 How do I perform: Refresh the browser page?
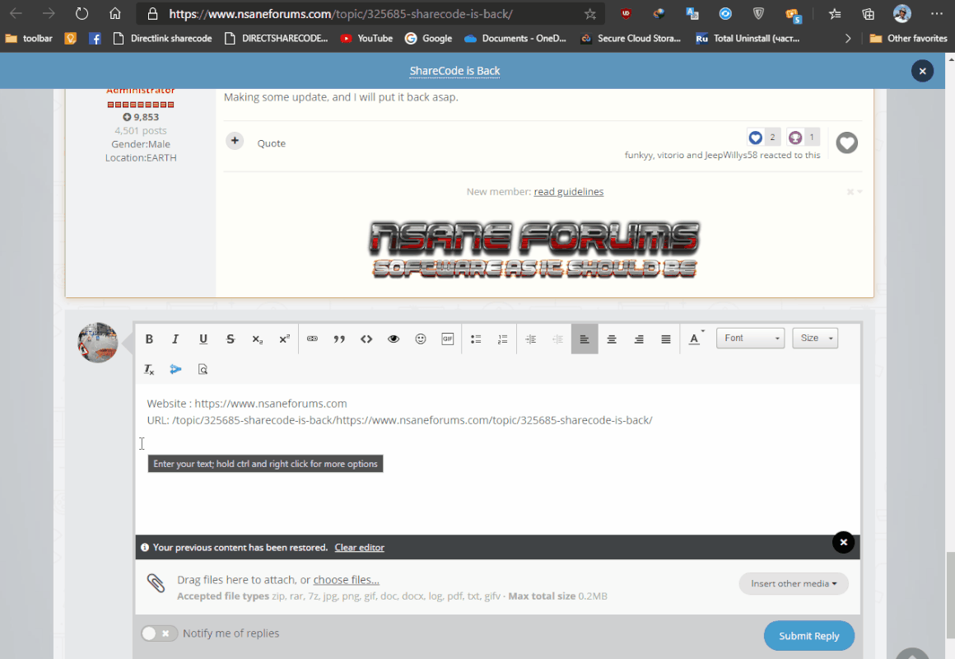82,13
